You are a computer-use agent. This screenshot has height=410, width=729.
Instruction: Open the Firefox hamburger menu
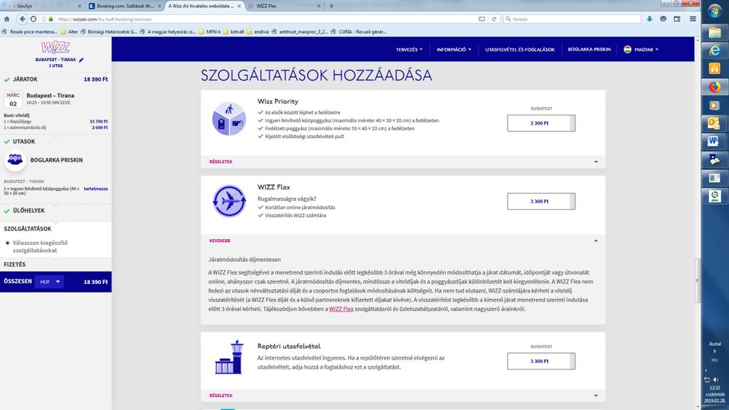point(693,19)
